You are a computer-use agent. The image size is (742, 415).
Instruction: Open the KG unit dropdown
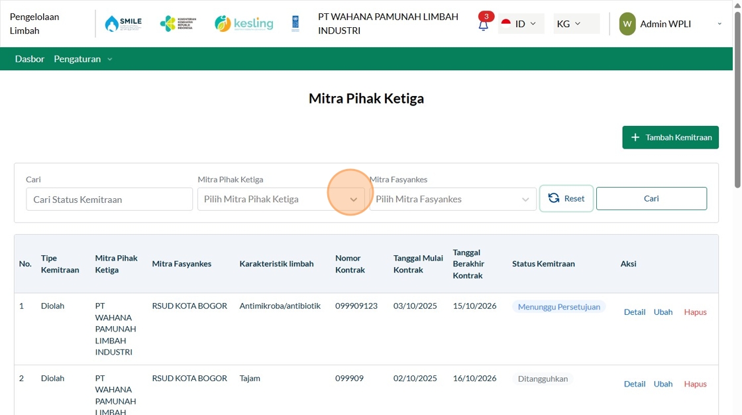[576, 24]
